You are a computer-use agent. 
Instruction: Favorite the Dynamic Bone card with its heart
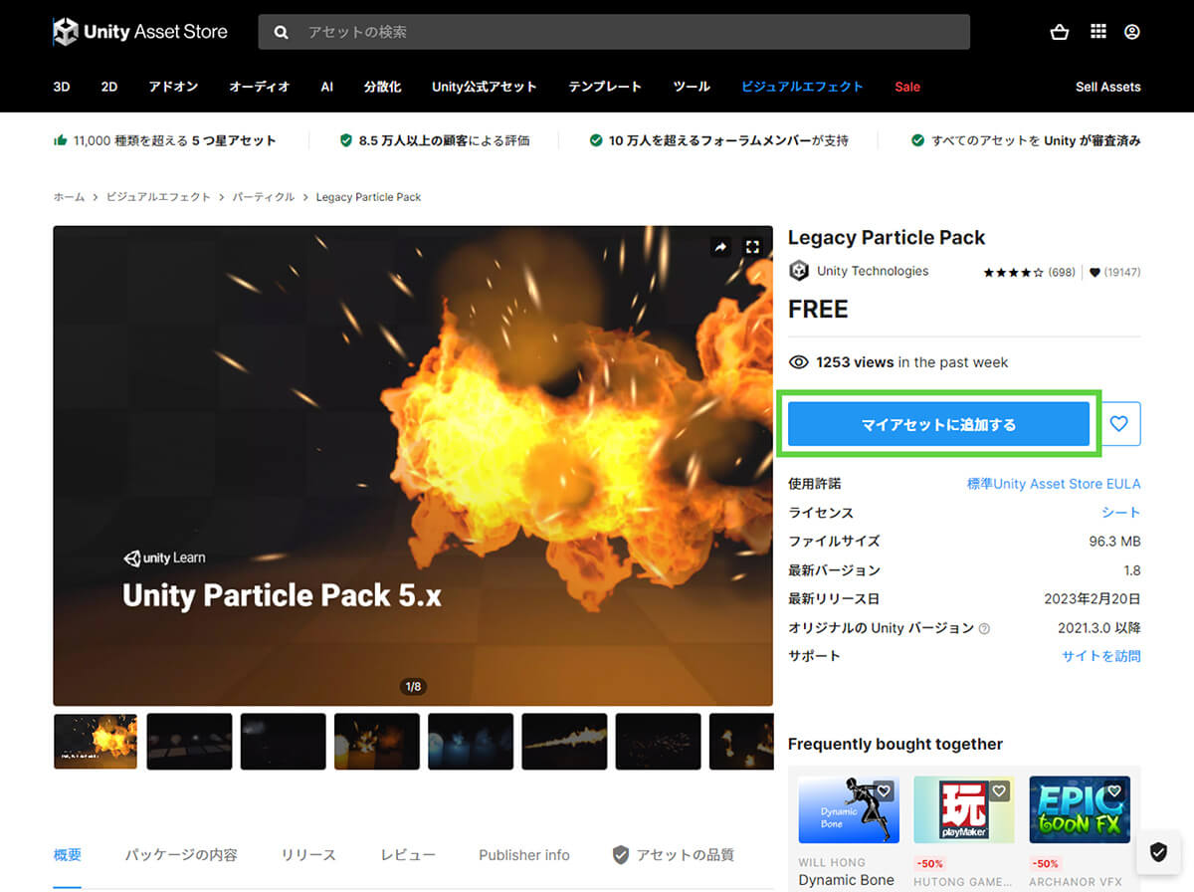point(885,791)
